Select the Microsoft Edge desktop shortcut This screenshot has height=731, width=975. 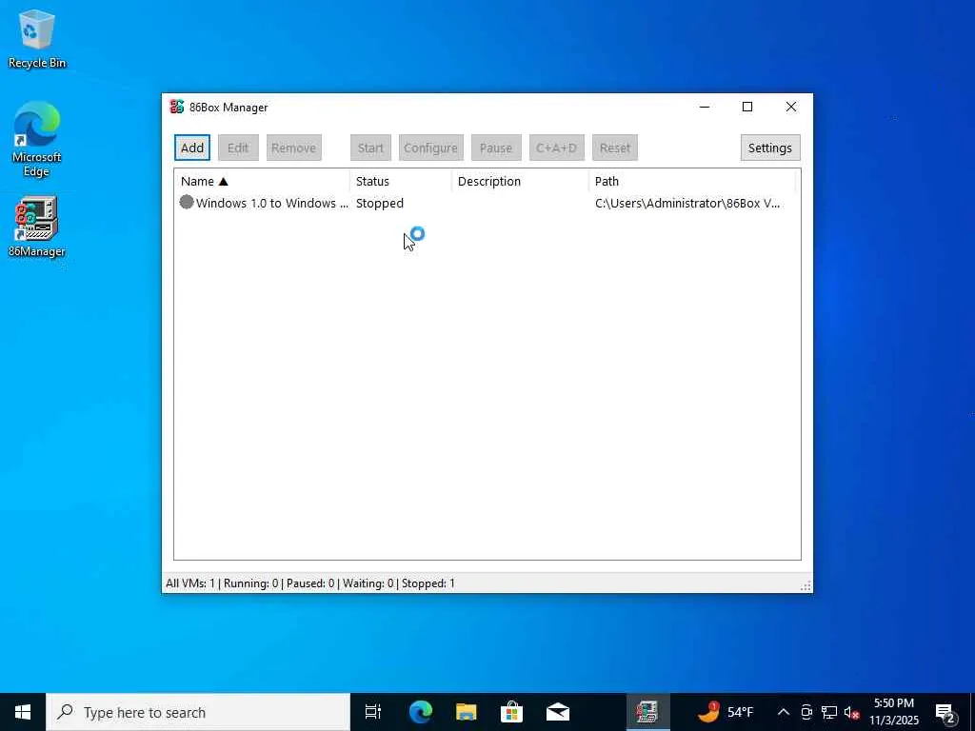tap(37, 139)
